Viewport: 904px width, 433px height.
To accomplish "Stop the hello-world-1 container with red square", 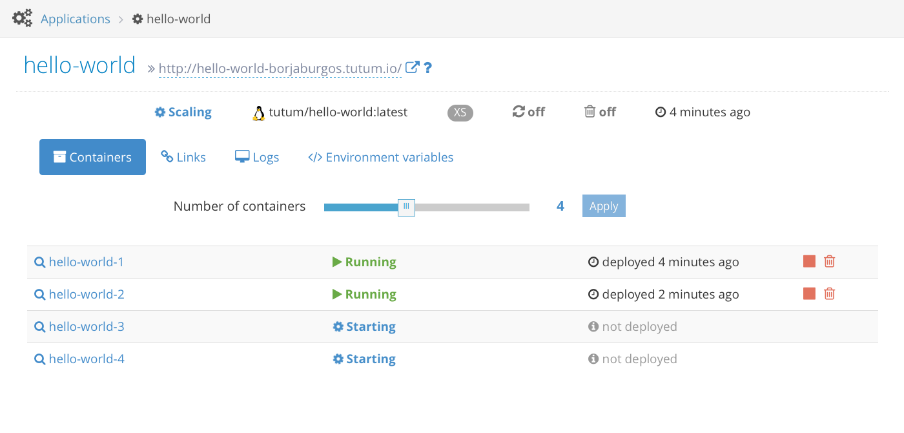I will 809,261.
